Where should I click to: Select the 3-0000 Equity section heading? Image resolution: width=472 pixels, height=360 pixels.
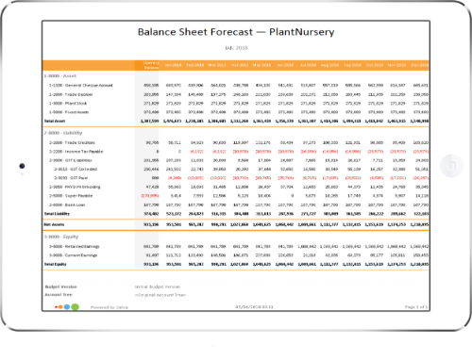click(61, 237)
